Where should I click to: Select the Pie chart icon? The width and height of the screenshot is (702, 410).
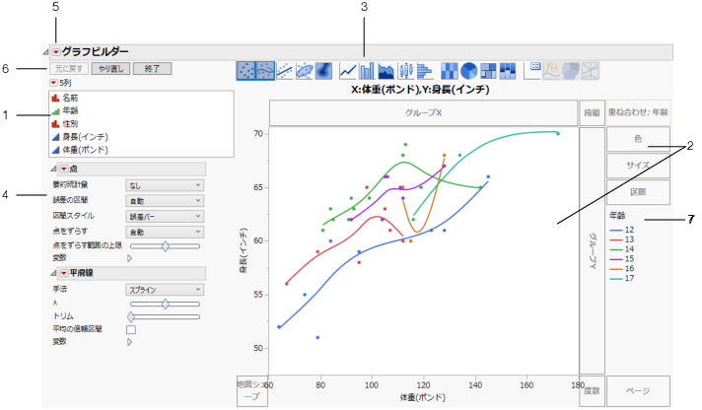click(x=468, y=71)
